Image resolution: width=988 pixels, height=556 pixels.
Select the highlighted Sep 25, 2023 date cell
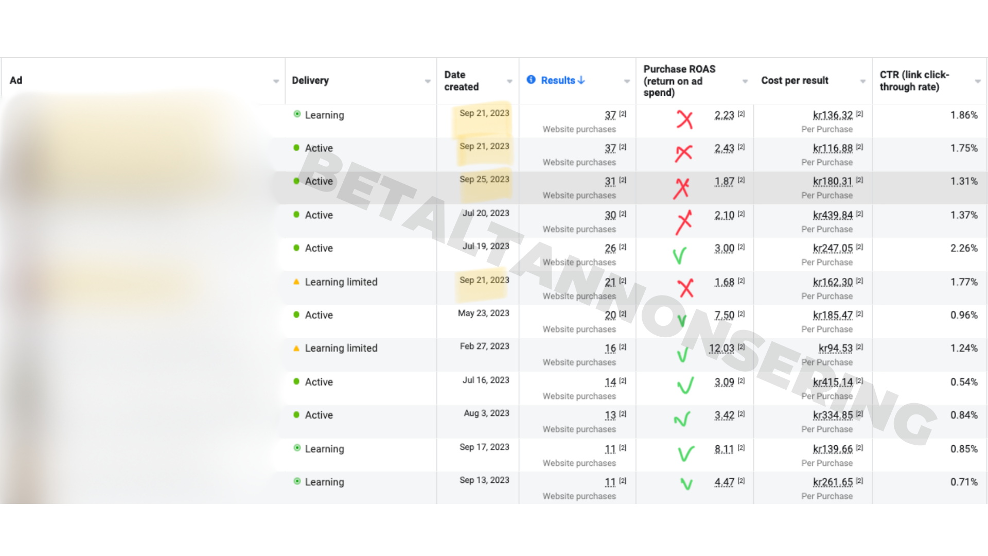coord(484,179)
